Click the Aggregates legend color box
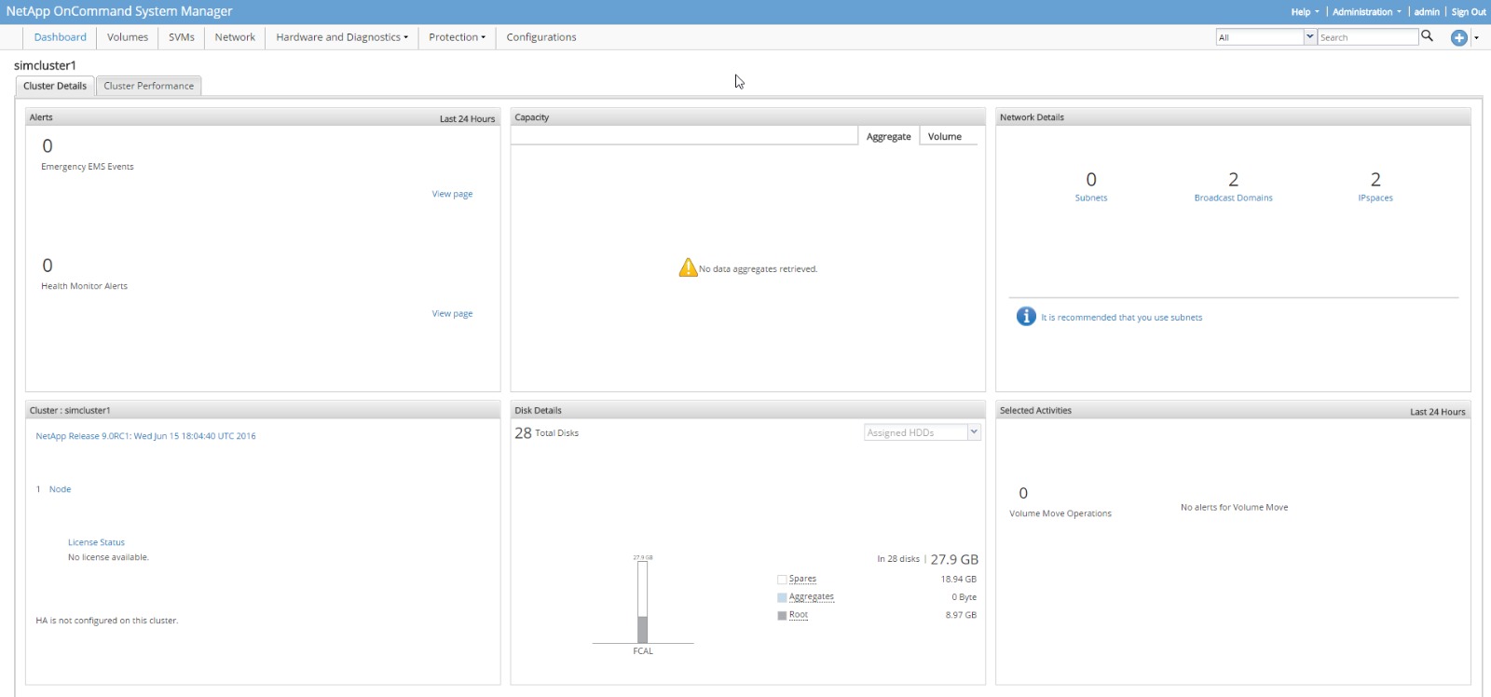 click(782, 597)
